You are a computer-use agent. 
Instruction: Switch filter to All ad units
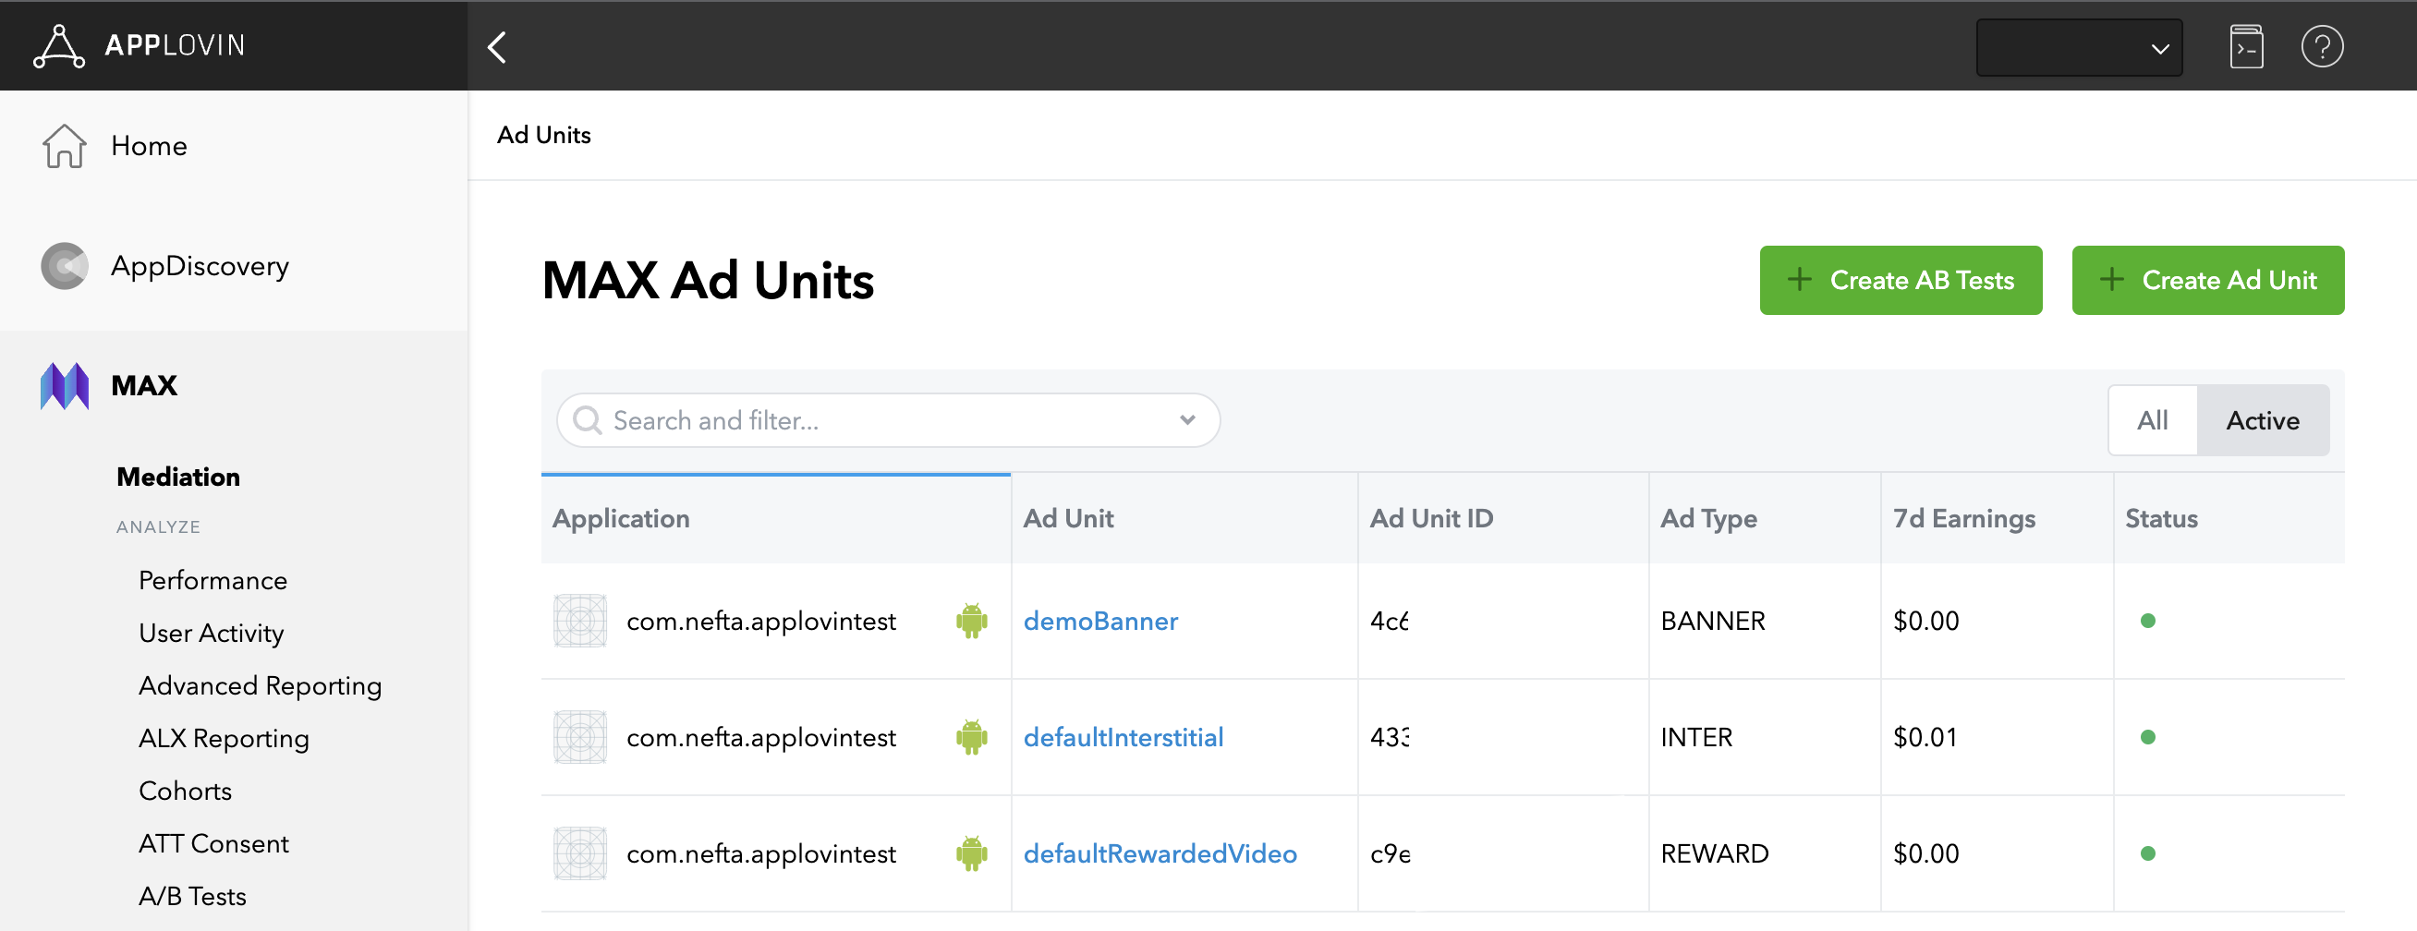point(2152,420)
